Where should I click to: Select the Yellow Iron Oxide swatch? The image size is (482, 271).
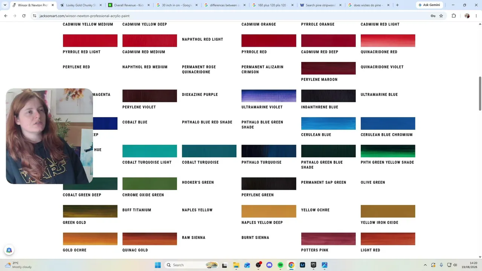pos(388,211)
